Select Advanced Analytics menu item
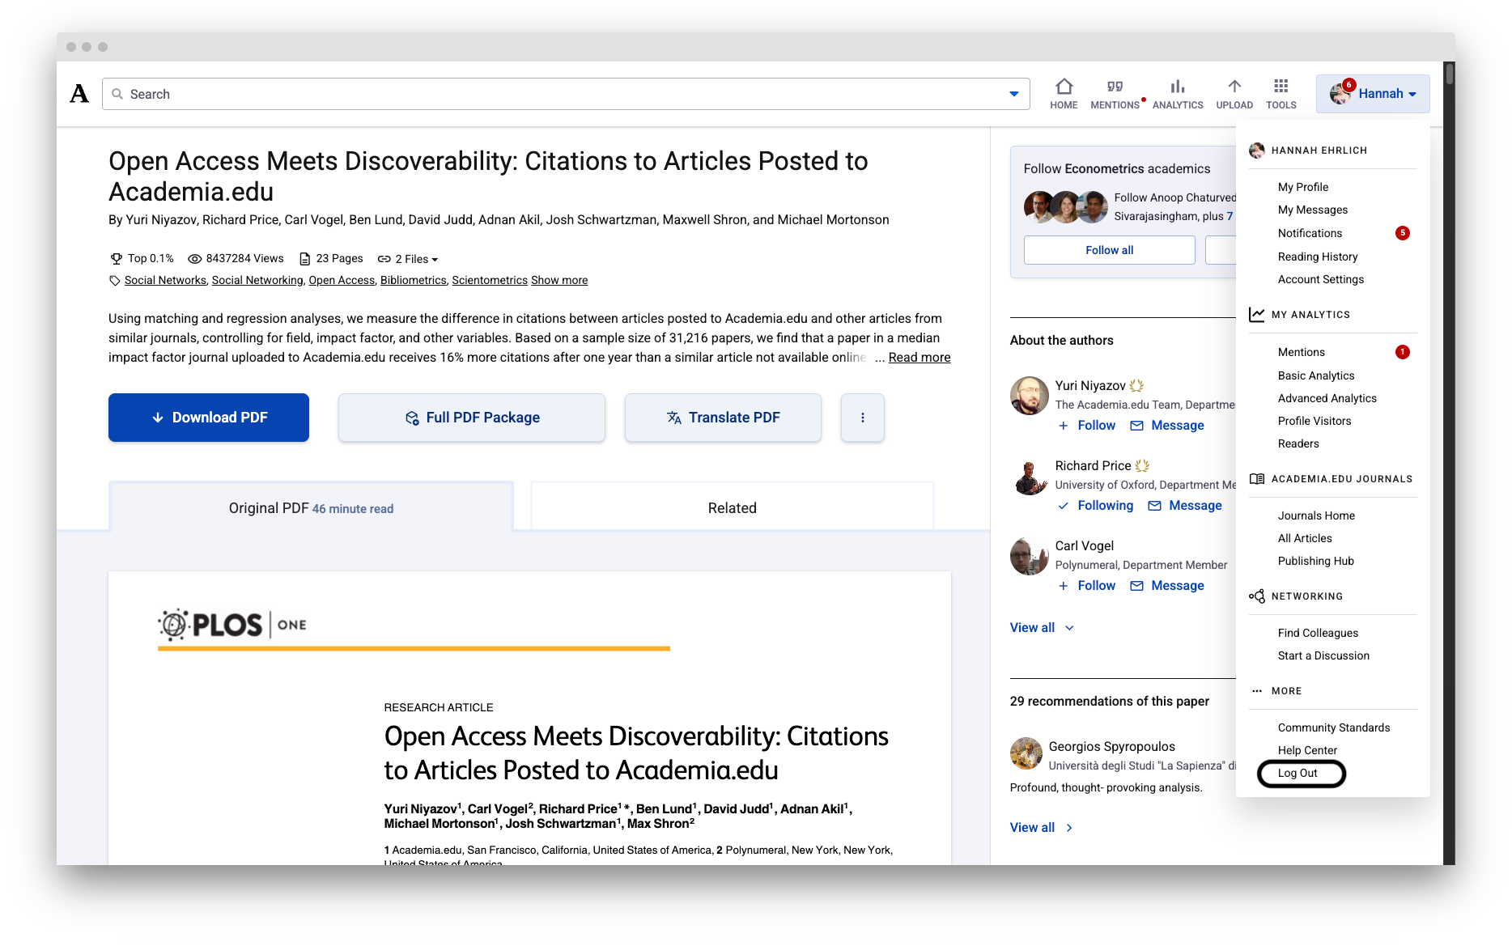Screen dimensions: 1512x946 pos(1327,398)
